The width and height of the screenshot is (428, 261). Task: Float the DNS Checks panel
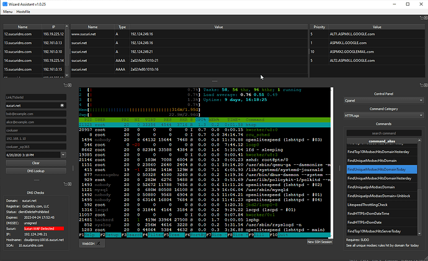(66, 184)
